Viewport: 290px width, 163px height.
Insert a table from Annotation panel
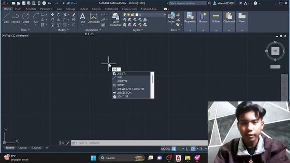(103, 25)
